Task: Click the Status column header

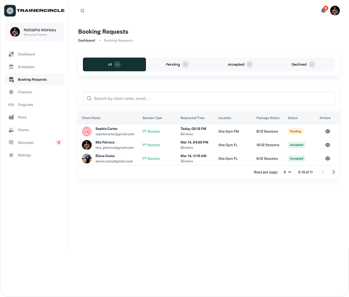Action: [293, 118]
